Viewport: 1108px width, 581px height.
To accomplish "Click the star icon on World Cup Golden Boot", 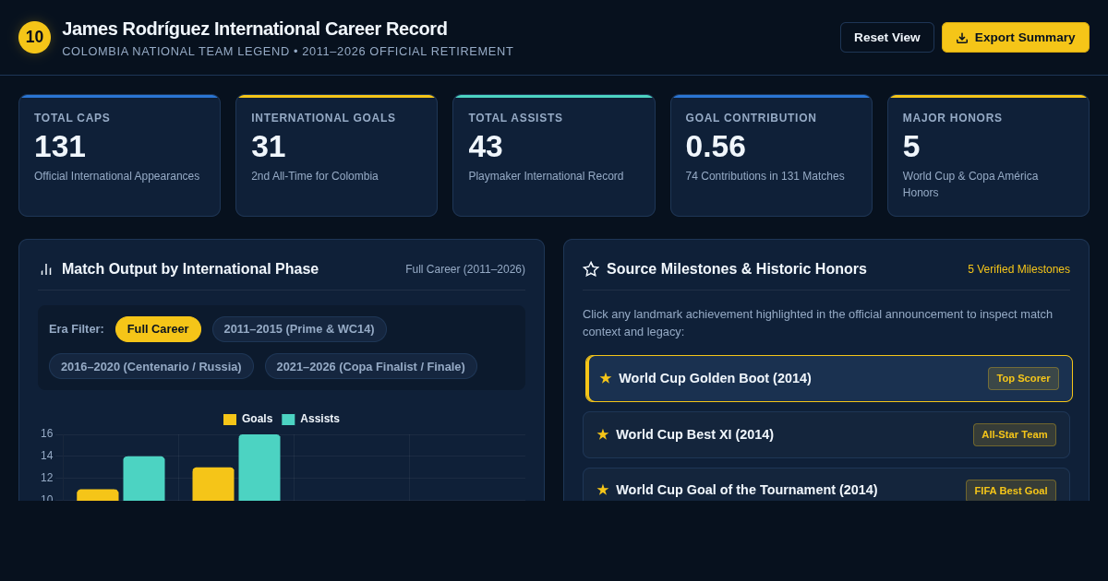I will coord(606,378).
